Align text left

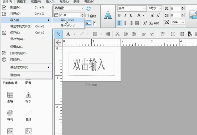(119, 23)
